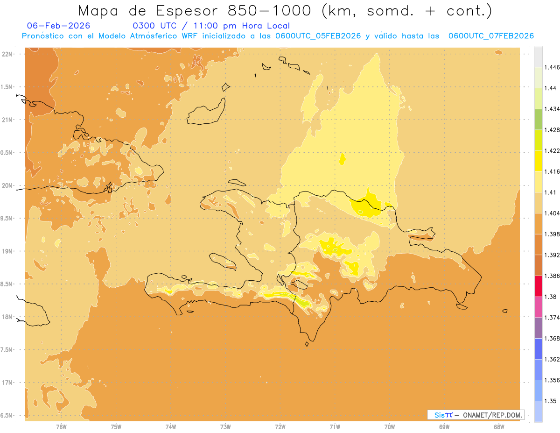This screenshot has width=560, height=433.
Task: Click the colorbar value 1.41
Action: pos(551,192)
